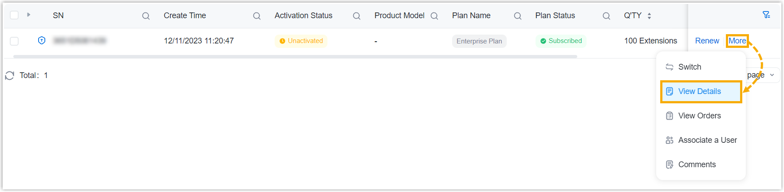Sort by Q'TY column arrows

[649, 16]
